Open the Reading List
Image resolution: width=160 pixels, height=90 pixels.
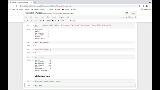[146, 9]
